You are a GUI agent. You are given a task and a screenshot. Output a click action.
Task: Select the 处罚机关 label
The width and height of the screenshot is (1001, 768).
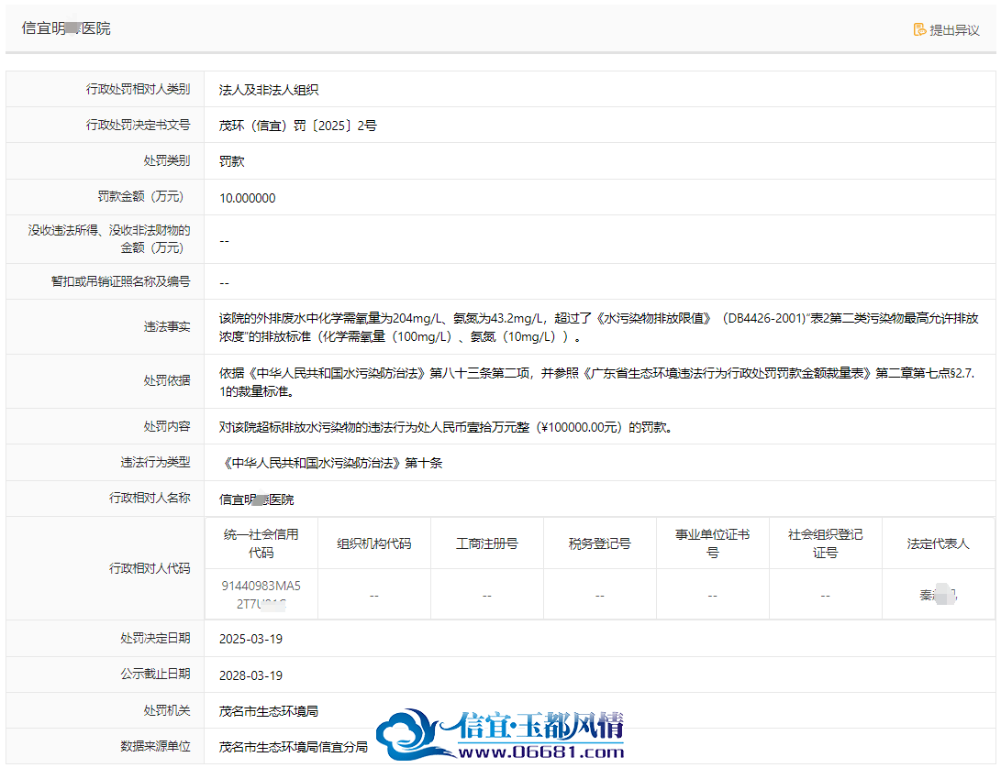pyautogui.click(x=167, y=710)
